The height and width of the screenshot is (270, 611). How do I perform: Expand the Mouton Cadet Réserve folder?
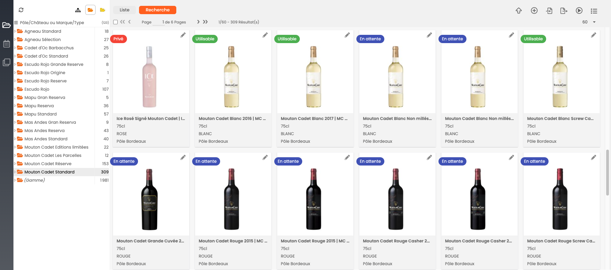click(15, 164)
